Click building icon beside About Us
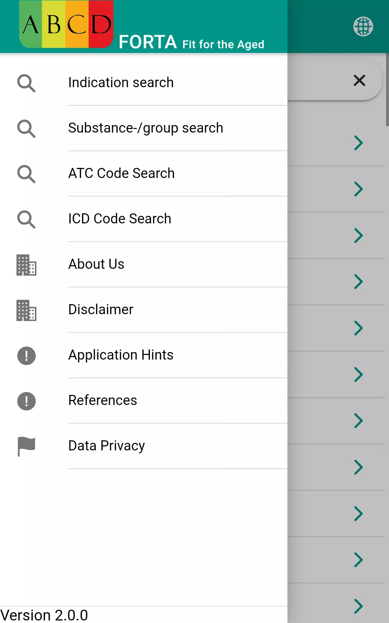 tap(26, 265)
